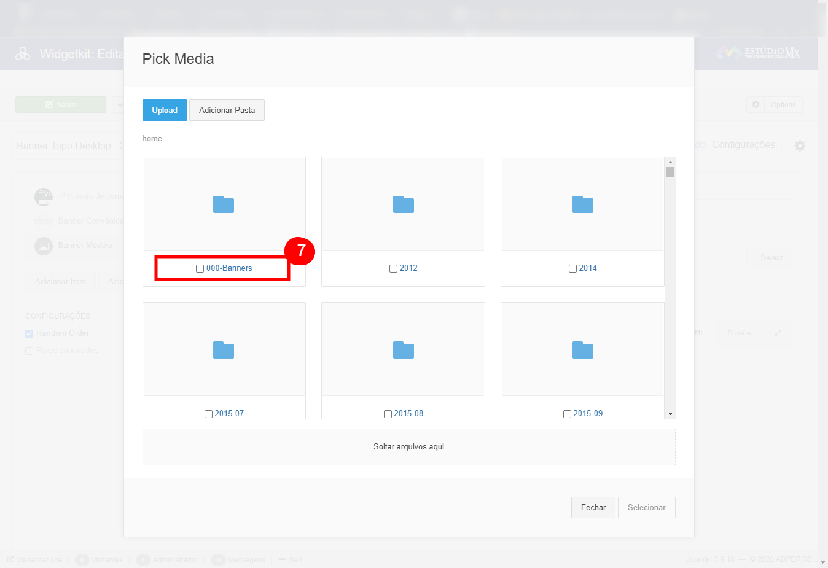Screen dimensions: 828x568
Task: Check the 000-Banners checkbox
Action: point(200,269)
